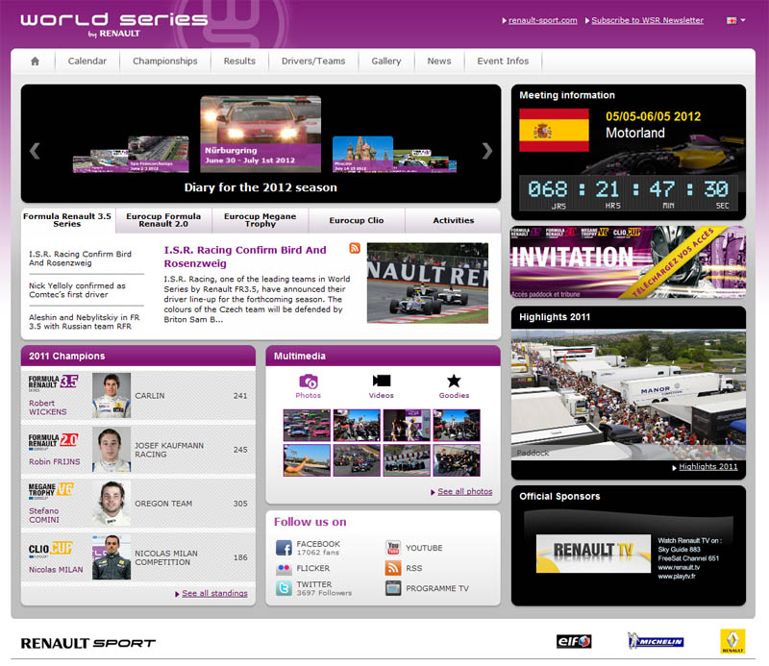Switch to the Eurocup Clio tab
The height and width of the screenshot is (666, 769).
(357, 221)
